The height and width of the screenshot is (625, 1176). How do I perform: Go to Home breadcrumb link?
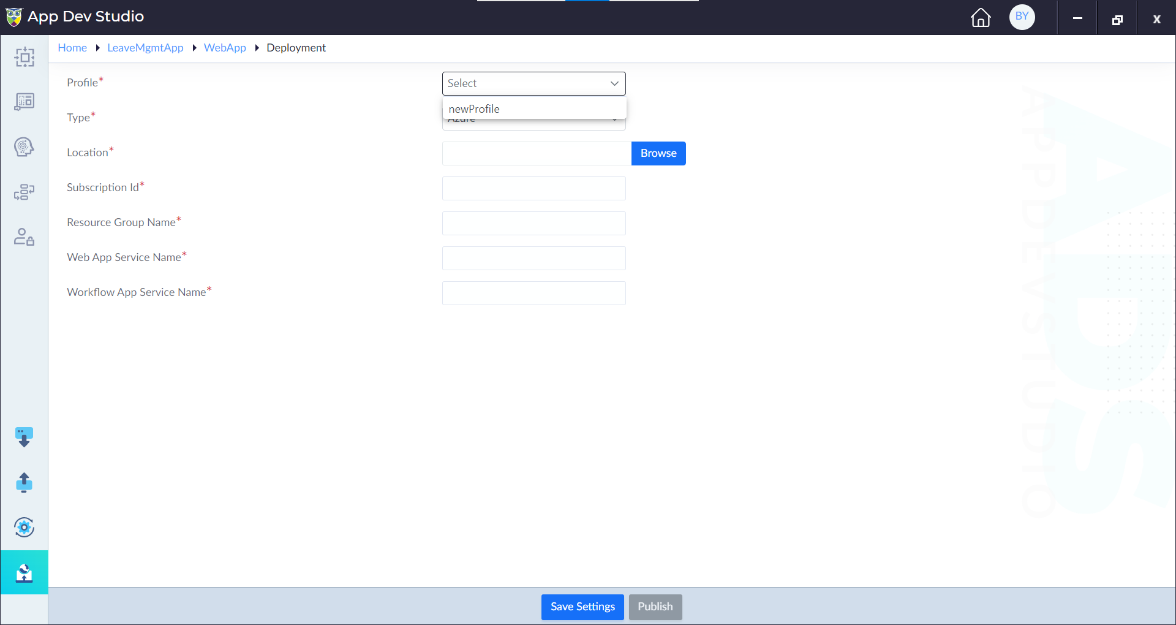tap(72, 48)
